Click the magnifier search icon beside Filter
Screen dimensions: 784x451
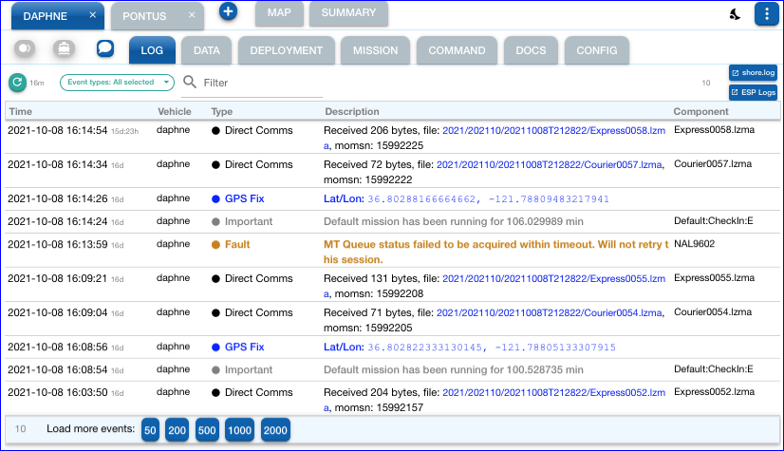point(190,83)
